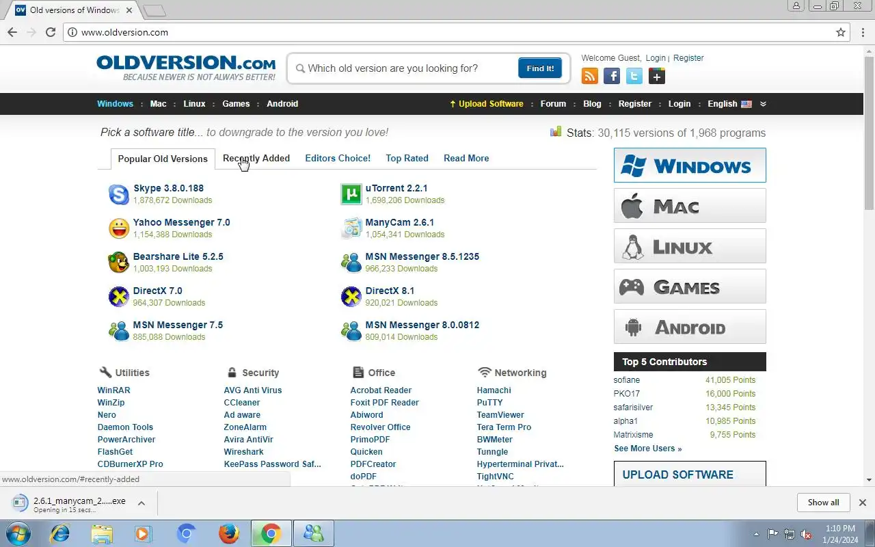Image resolution: width=875 pixels, height=547 pixels.
Task: Click the Upload Software menu link
Action: [486, 104]
